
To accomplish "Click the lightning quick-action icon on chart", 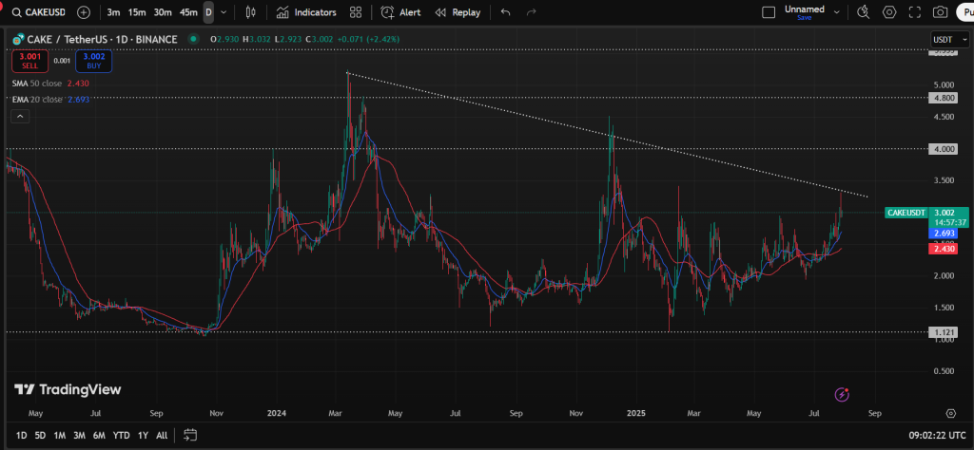I will point(842,394).
